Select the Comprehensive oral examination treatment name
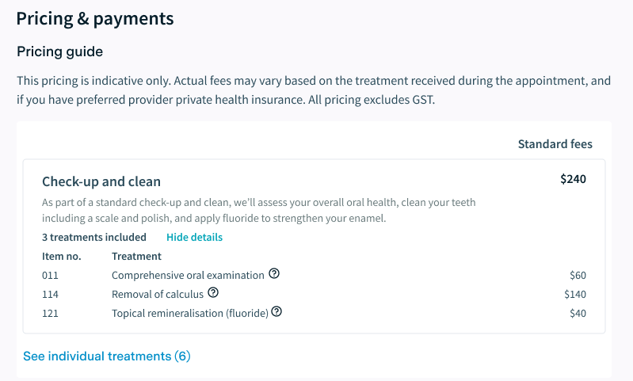 tap(188, 275)
